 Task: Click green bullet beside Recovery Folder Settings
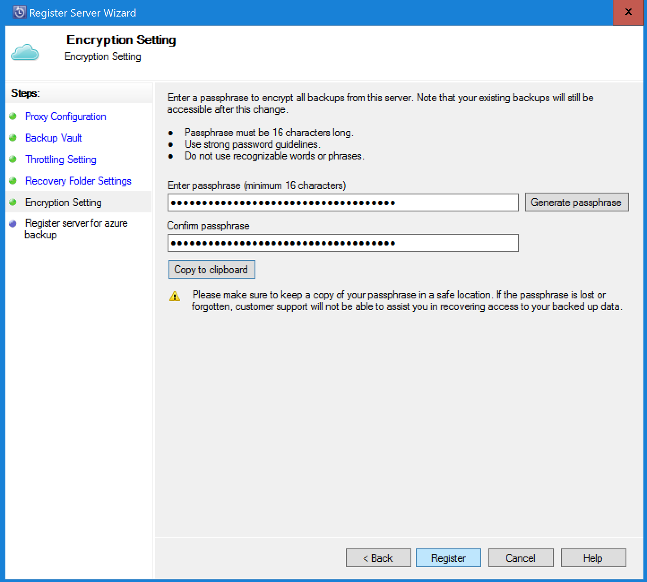[13, 181]
